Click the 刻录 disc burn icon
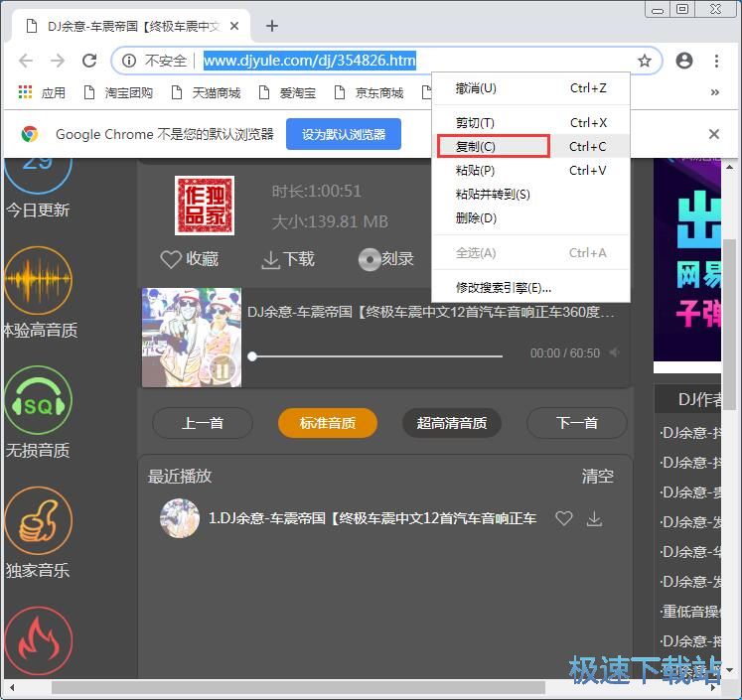Screen dimensions: 742x700 click(370, 260)
